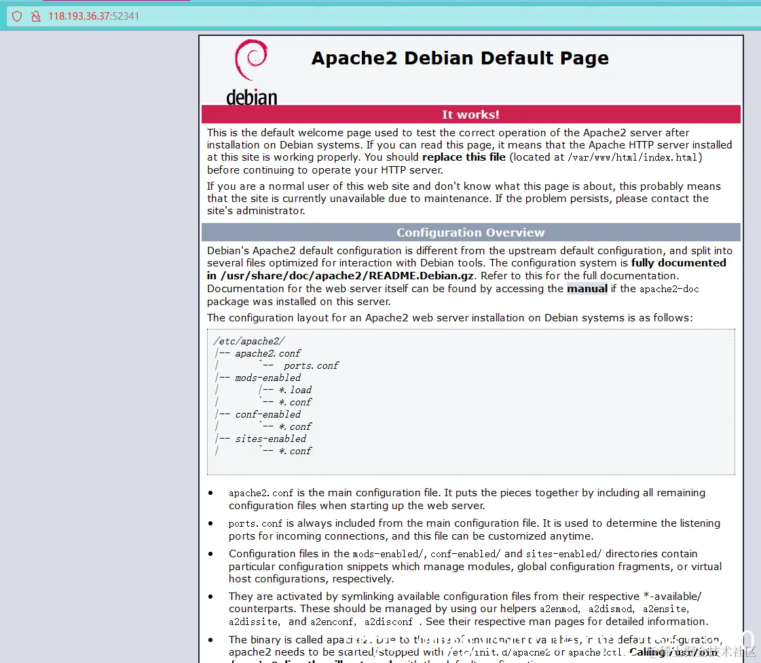Click a2ensite helper name
The height and width of the screenshot is (663, 761).
[x=665, y=609]
